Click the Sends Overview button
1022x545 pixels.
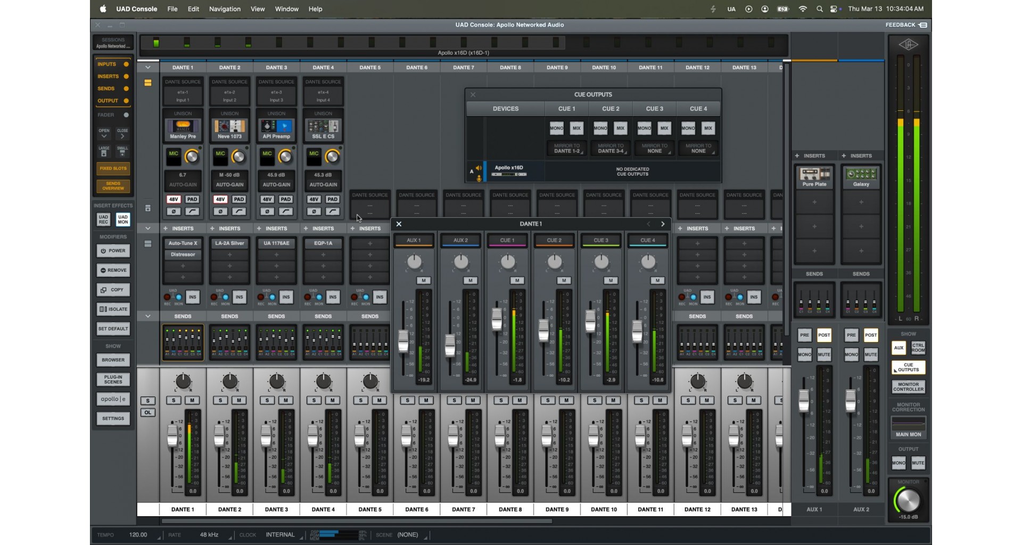click(113, 186)
